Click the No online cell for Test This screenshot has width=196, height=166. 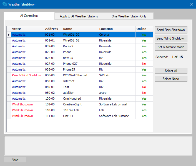pos(144,87)
